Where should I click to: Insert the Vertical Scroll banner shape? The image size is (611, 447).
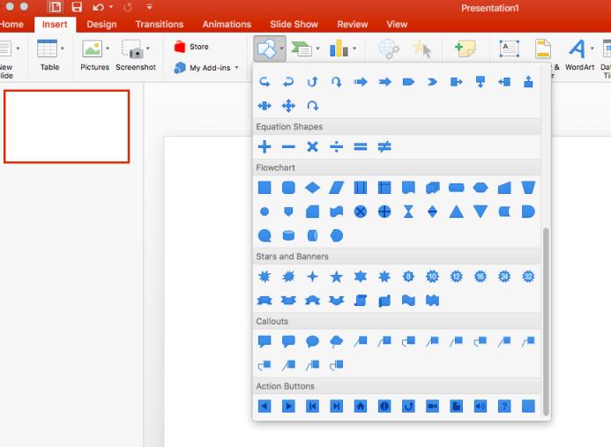point(361,301)
